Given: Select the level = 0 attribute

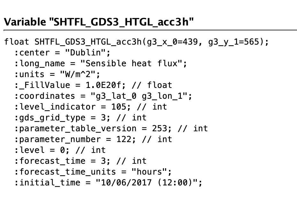Looking at the screenshot, I should click(x=60, y=150).
